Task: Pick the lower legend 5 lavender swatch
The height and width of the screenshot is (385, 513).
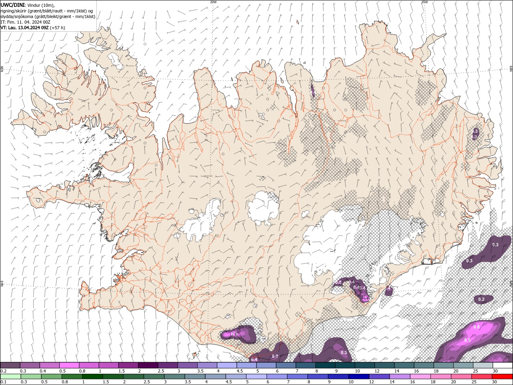Action: click(x=256, y=377)
